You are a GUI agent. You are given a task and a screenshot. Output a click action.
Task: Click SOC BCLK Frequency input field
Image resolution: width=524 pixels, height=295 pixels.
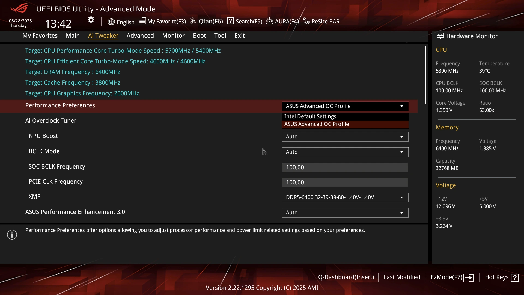(x=345, y=167)
